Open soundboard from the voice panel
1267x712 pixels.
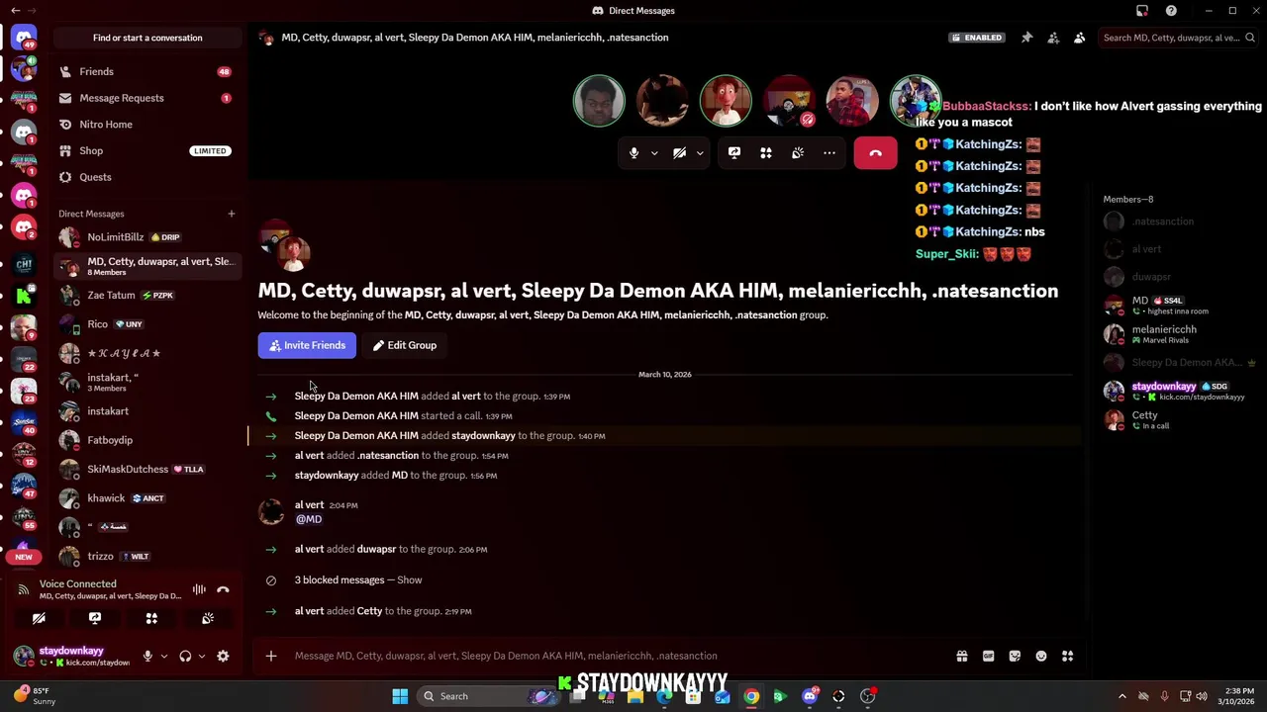pos(208,618)
